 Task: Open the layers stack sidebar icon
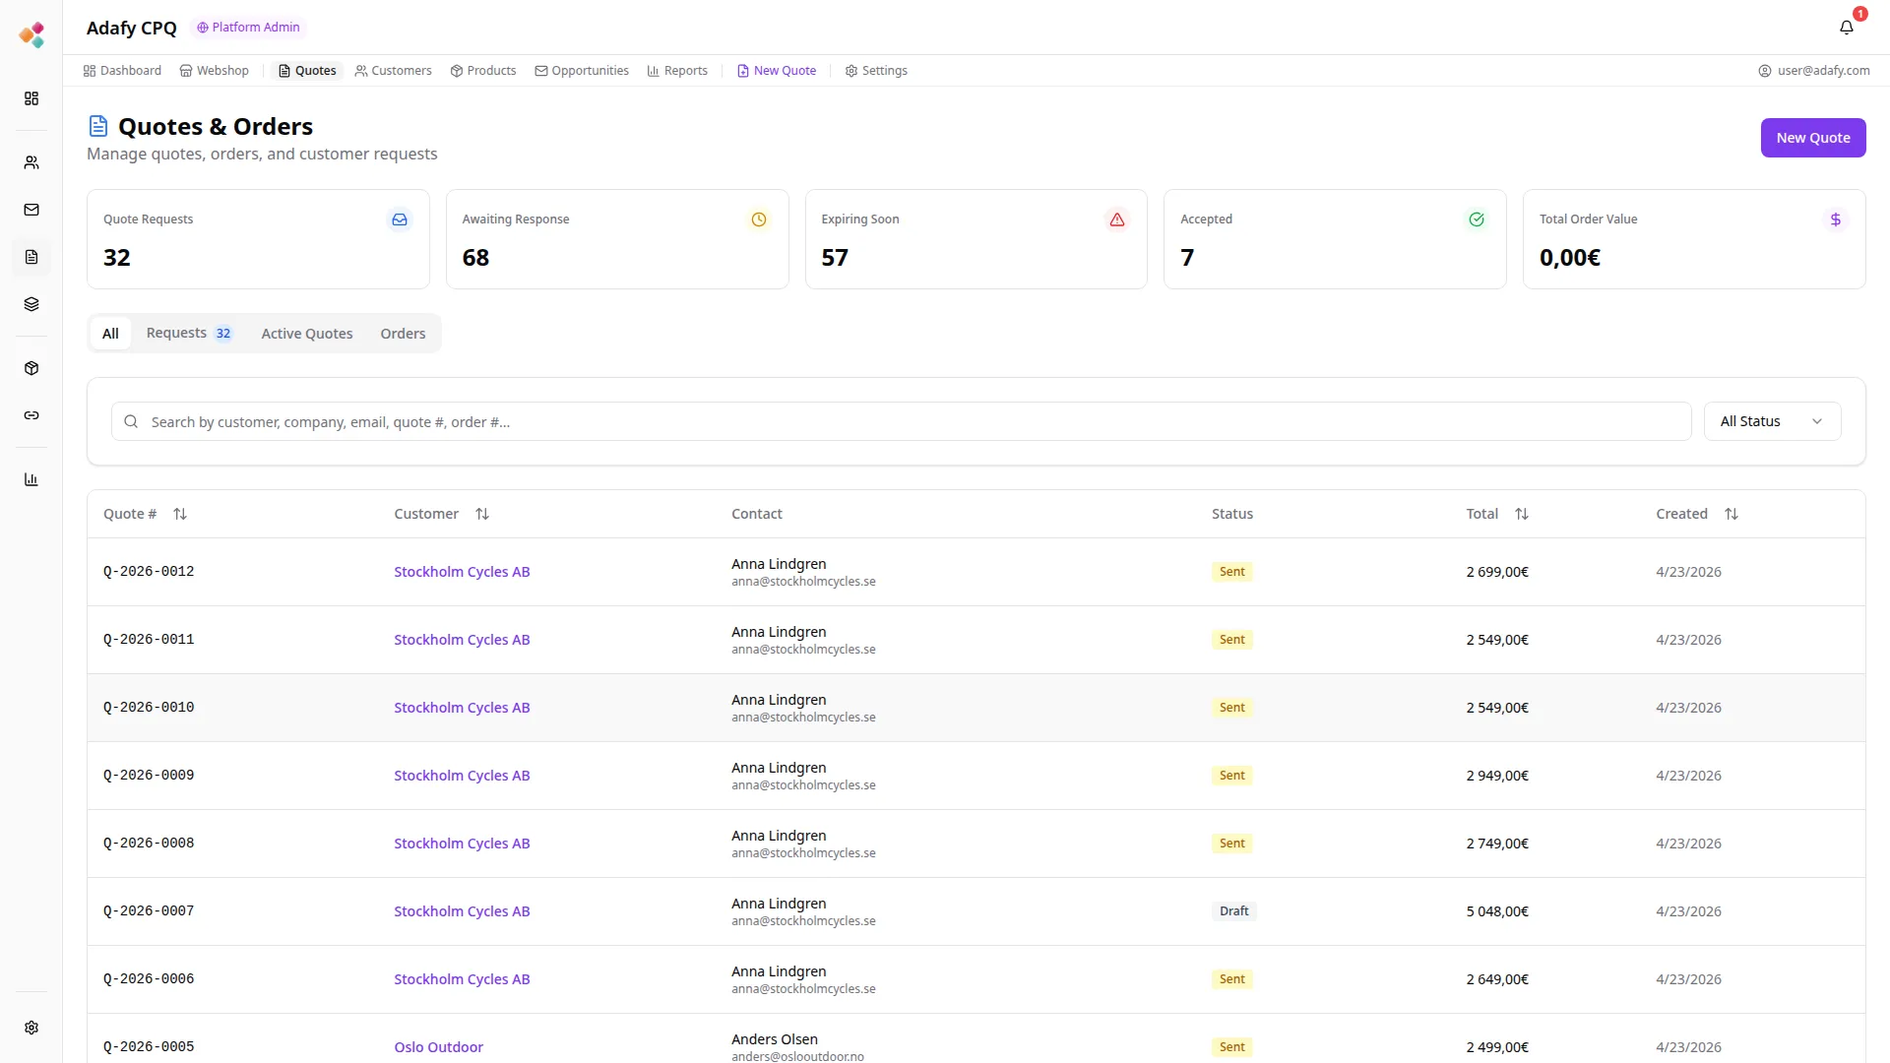tap(31, 304)
